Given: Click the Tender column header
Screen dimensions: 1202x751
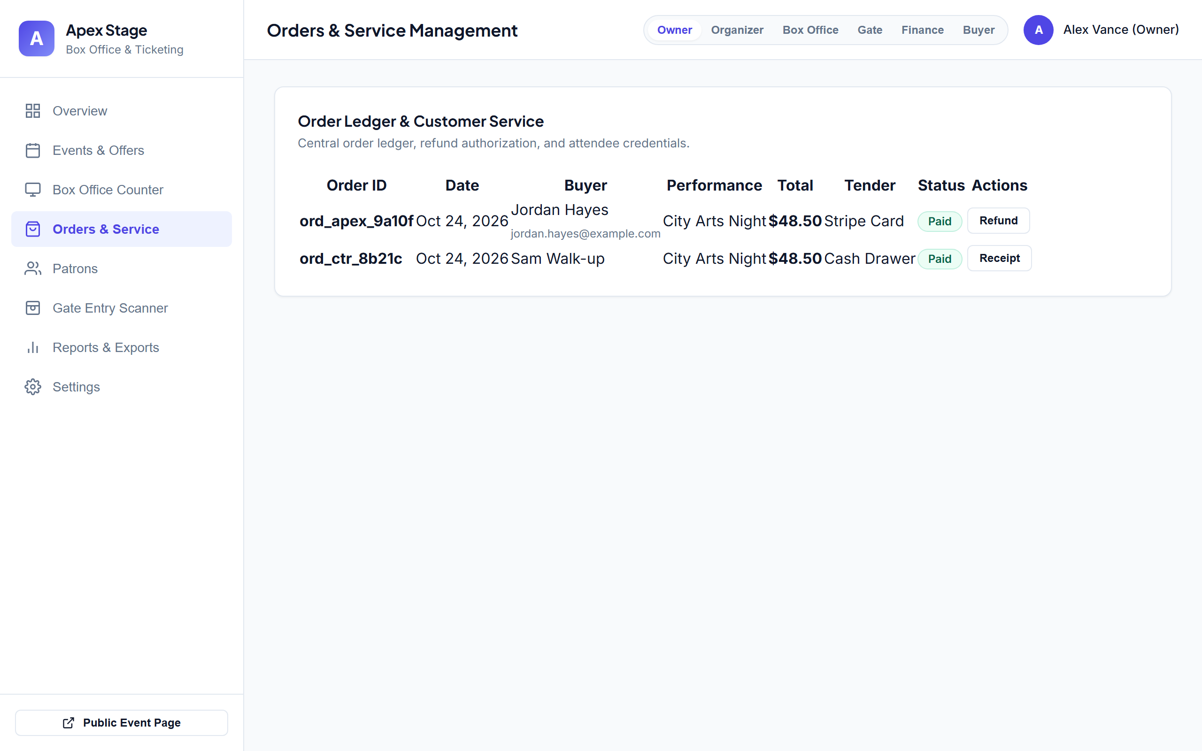Looking at the screenshot, I should (870, 185).
